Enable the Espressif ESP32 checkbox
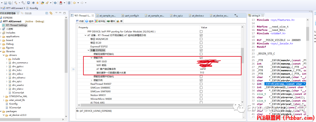316x122 pixels. (x=201, y=47)
